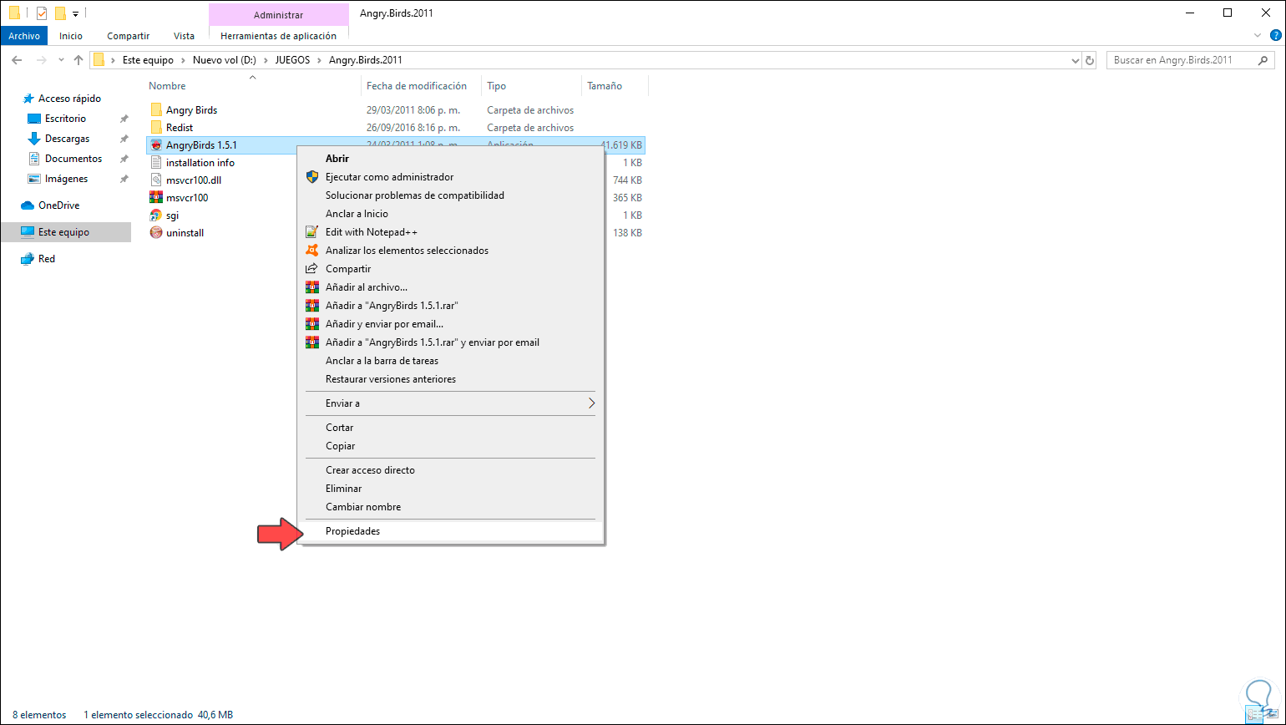Select Anclar a Inicio in context menu
The image size is (1286, 725).
451,214
